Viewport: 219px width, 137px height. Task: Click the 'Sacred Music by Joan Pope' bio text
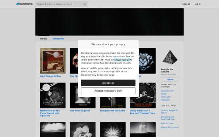168,85
